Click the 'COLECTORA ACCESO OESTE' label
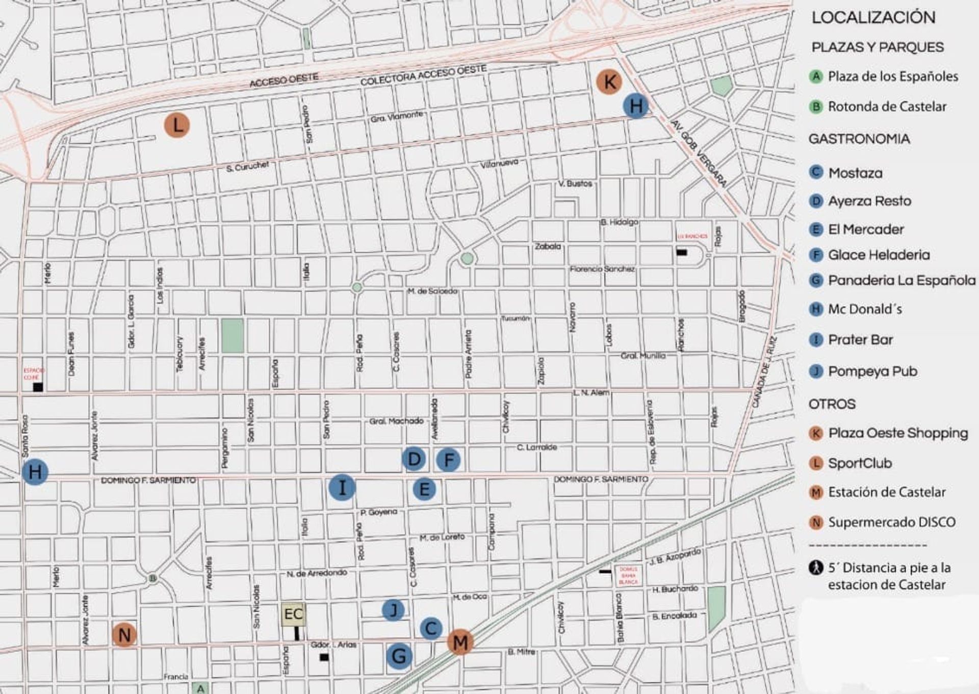 (423, 75)
